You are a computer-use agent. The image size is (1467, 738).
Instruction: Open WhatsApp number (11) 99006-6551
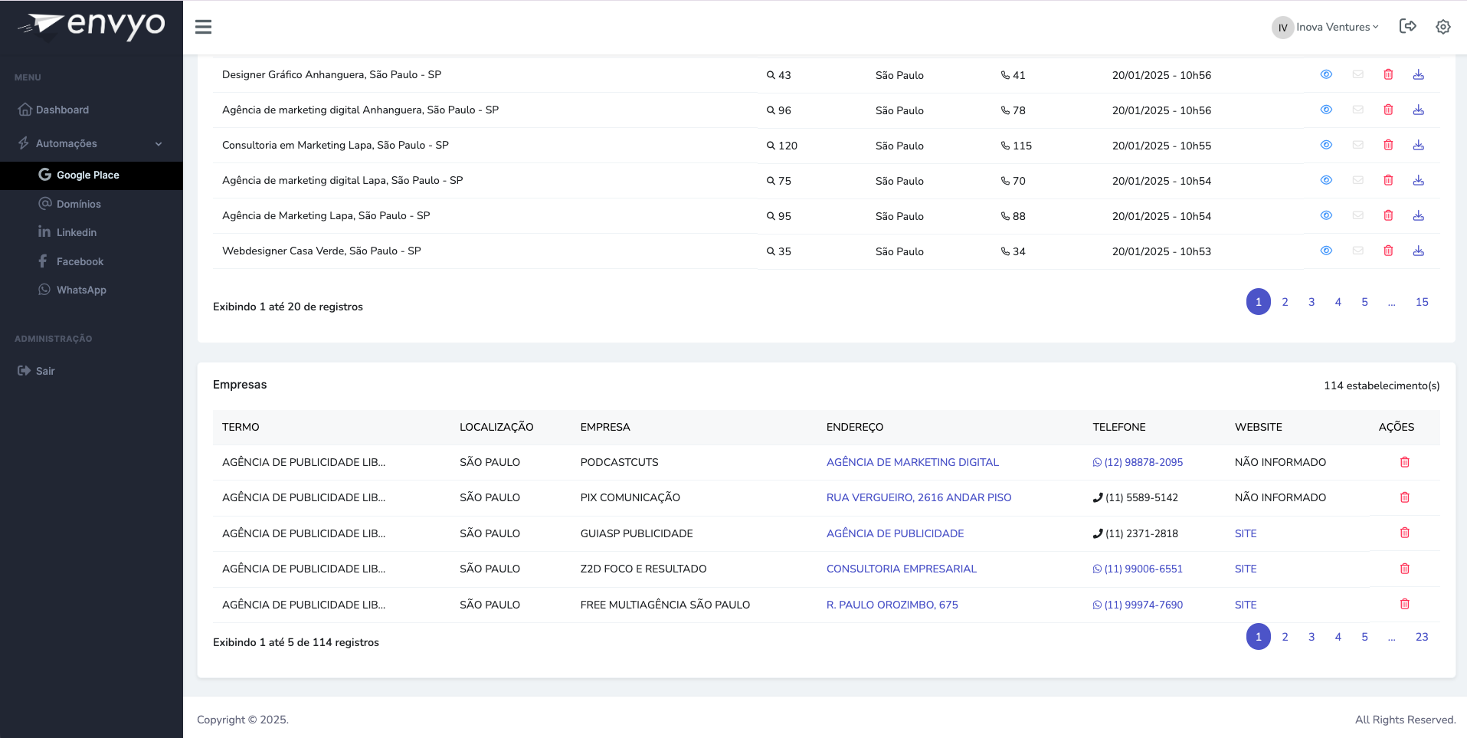point(1138,569)
